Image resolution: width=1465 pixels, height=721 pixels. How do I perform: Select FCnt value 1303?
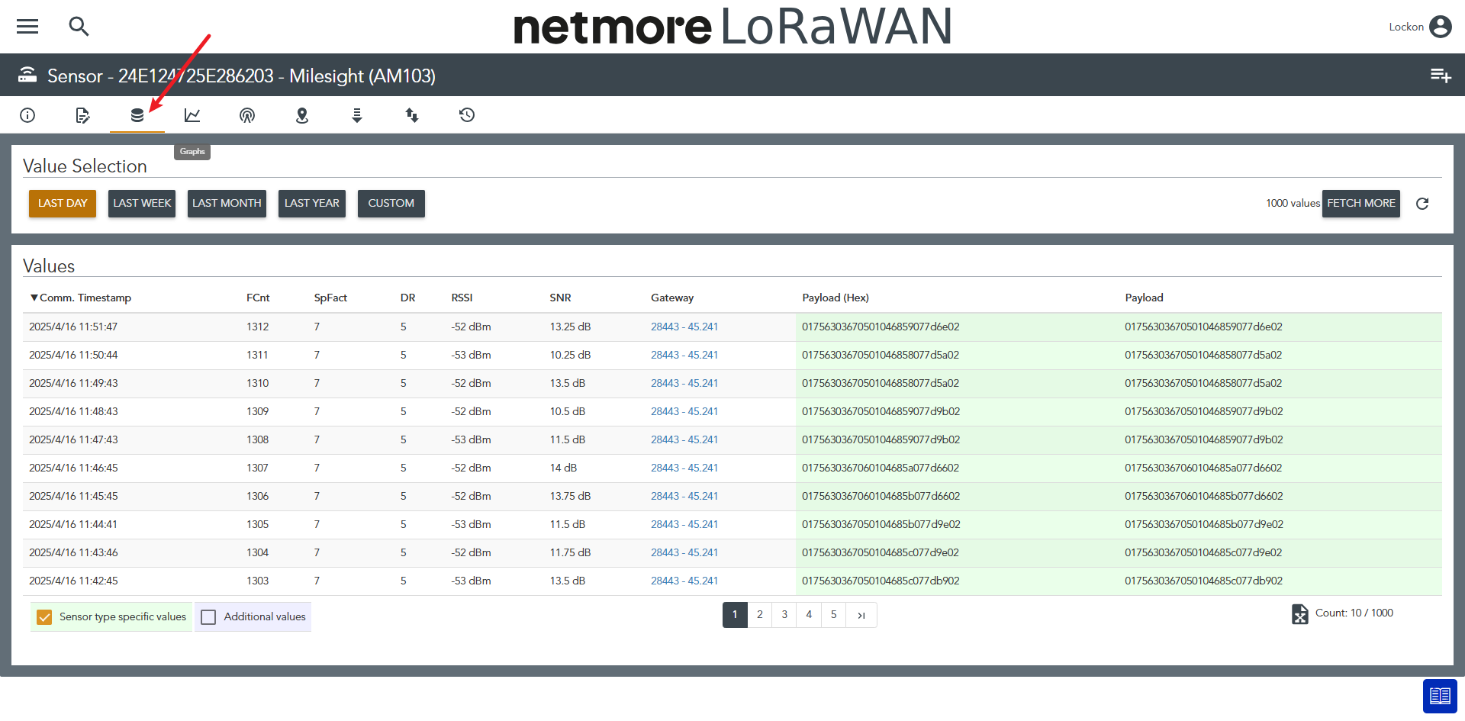pos(258,581)
